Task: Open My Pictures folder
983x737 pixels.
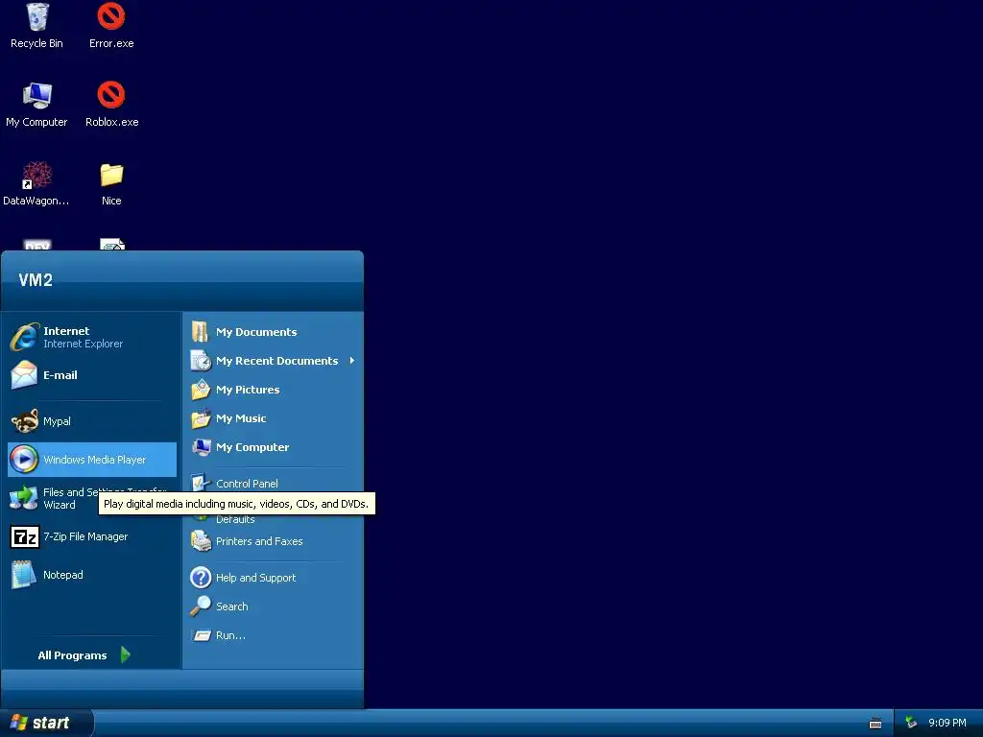Action: 273,390
